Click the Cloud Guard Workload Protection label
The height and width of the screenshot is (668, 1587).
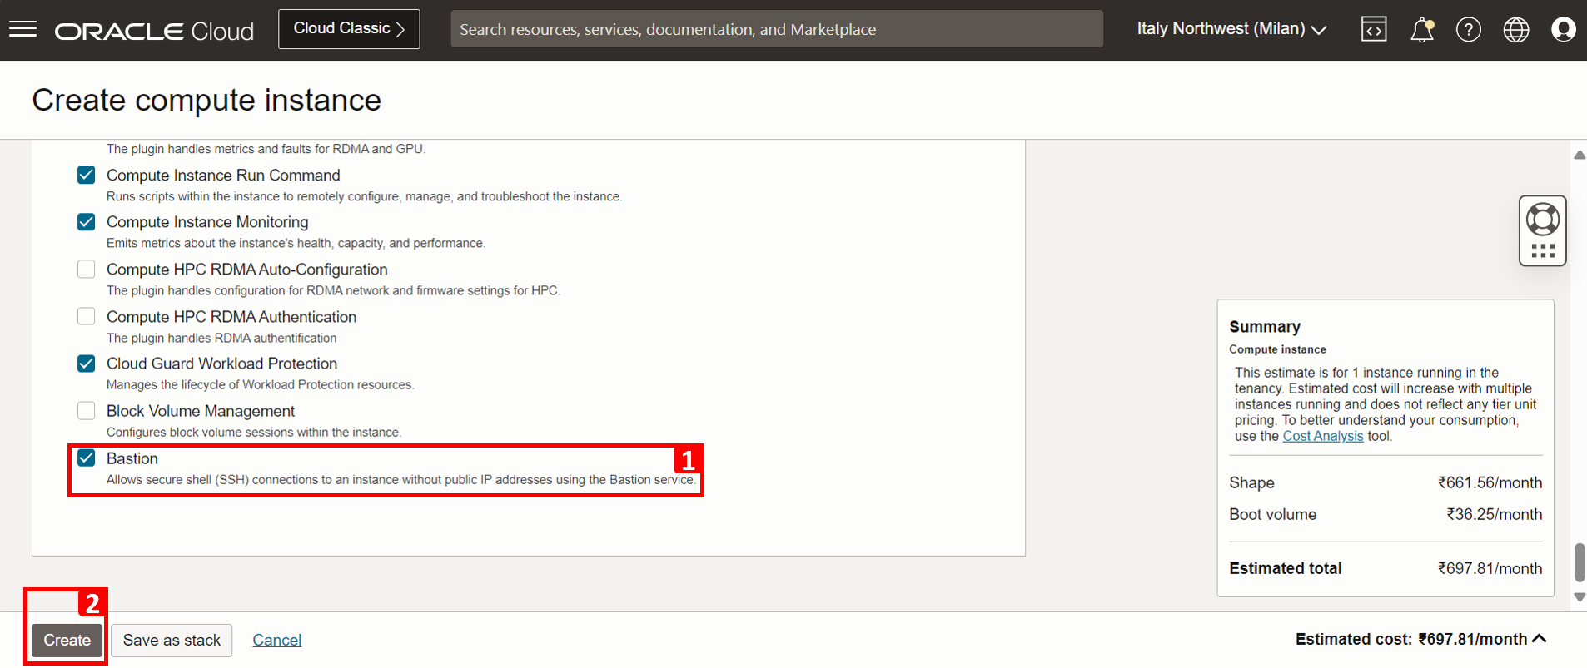(x=221, y=364)
